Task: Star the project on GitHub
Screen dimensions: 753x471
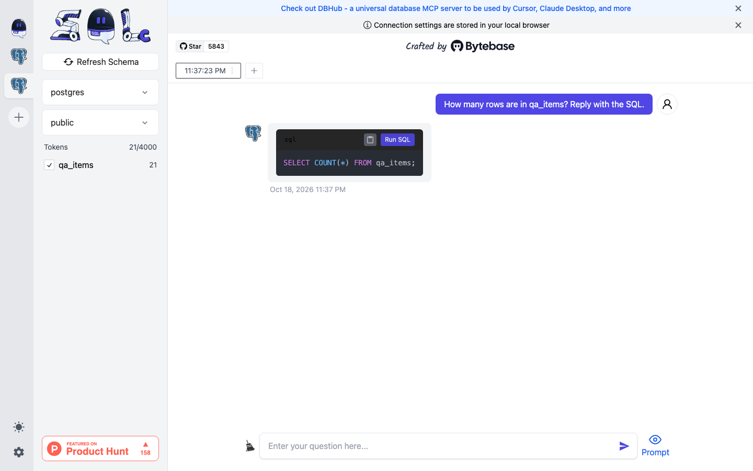Action: [190, 46]
